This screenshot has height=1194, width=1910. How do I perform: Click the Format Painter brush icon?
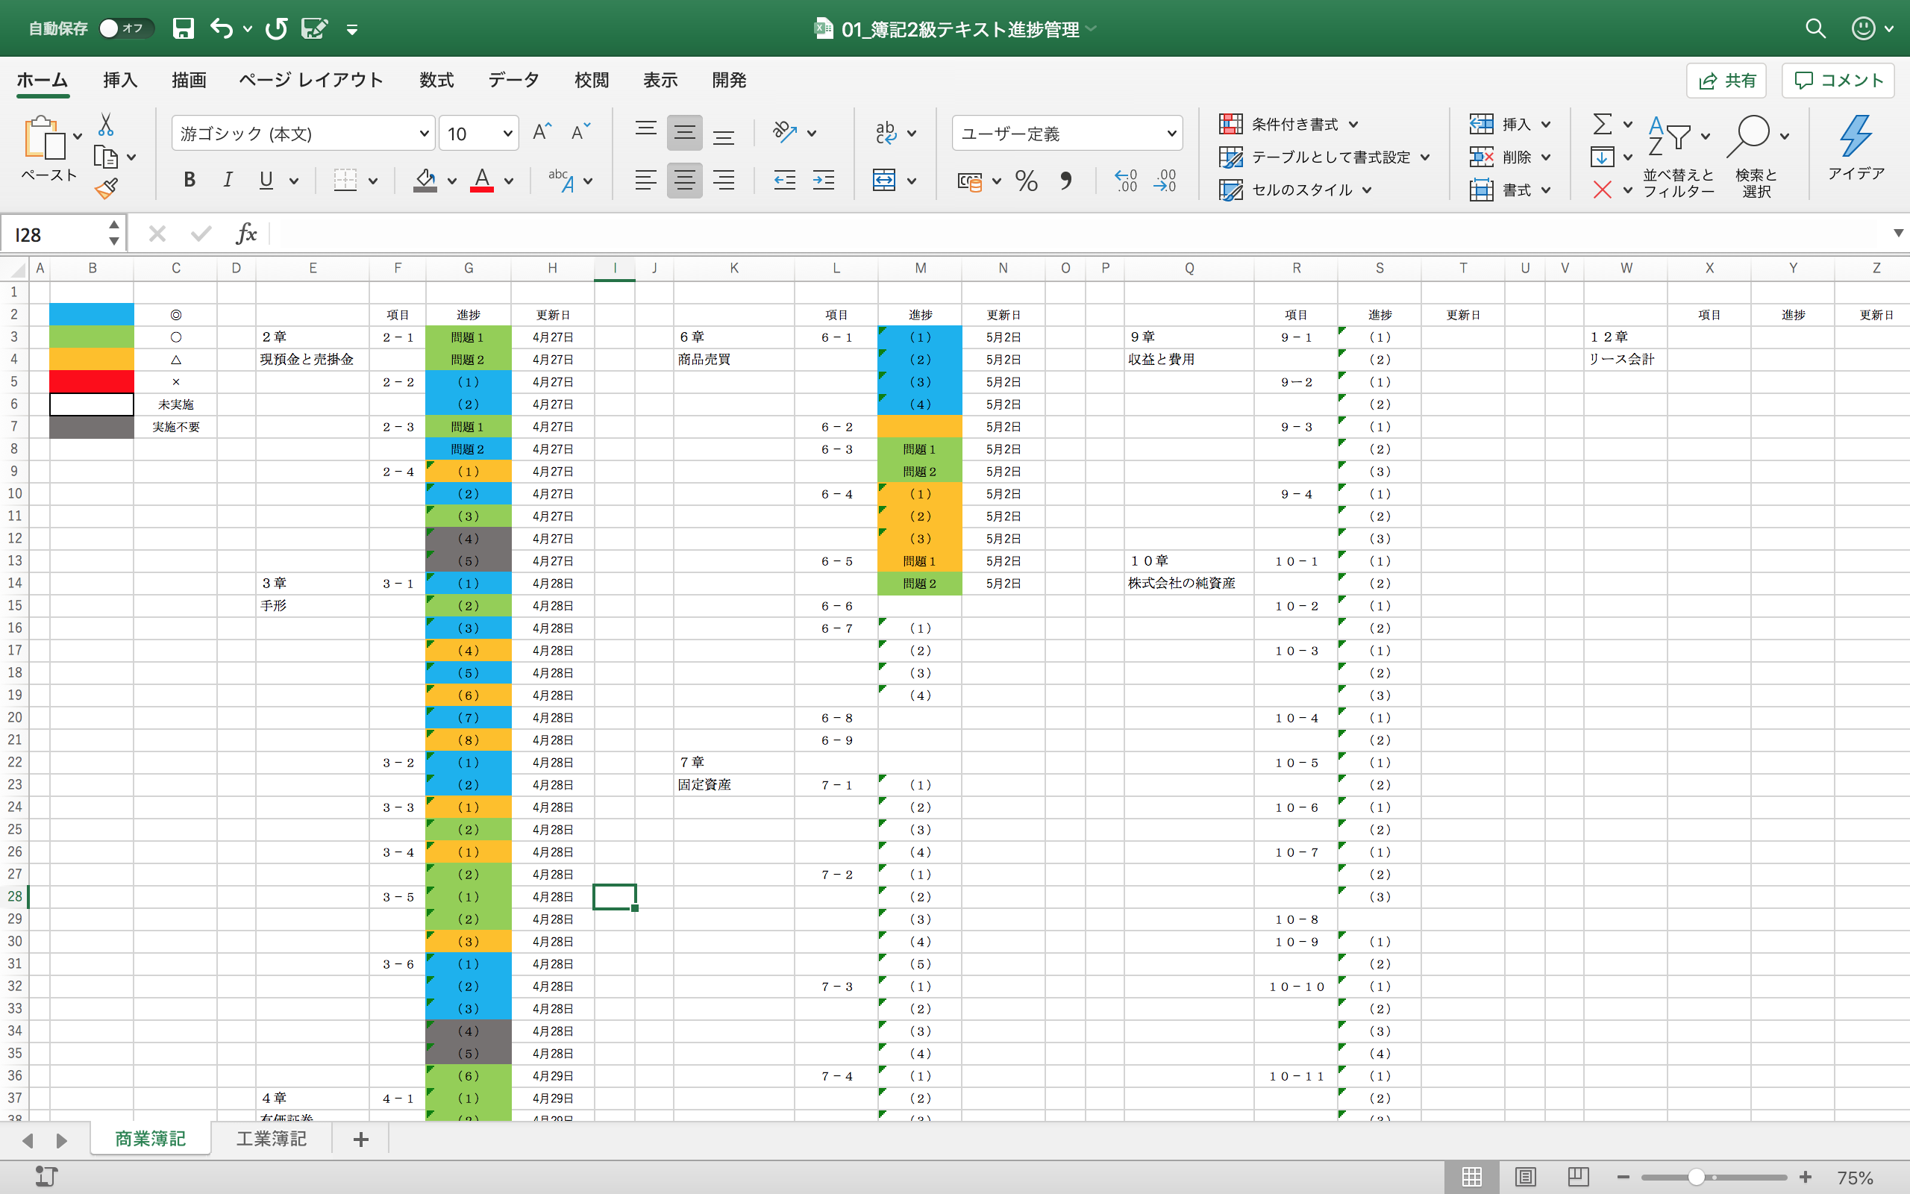pos(106,189)
